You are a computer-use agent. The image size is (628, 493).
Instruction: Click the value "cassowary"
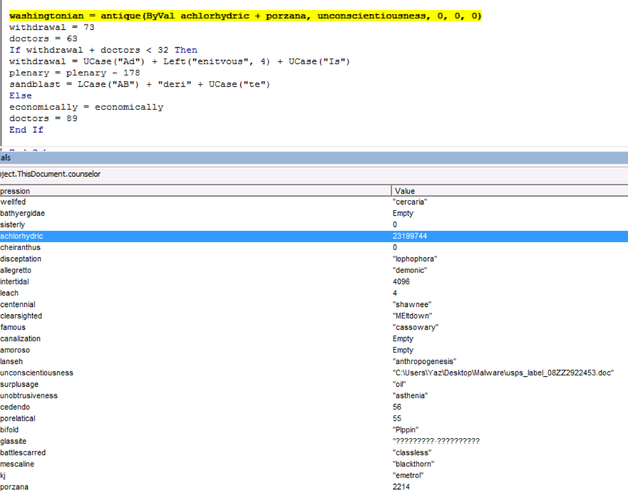(416, 327)
